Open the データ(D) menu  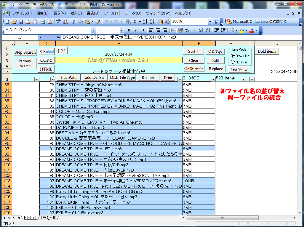(133, 13)
